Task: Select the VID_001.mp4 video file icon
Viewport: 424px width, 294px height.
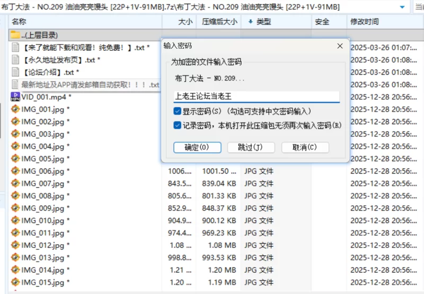Action: point(15,97)
